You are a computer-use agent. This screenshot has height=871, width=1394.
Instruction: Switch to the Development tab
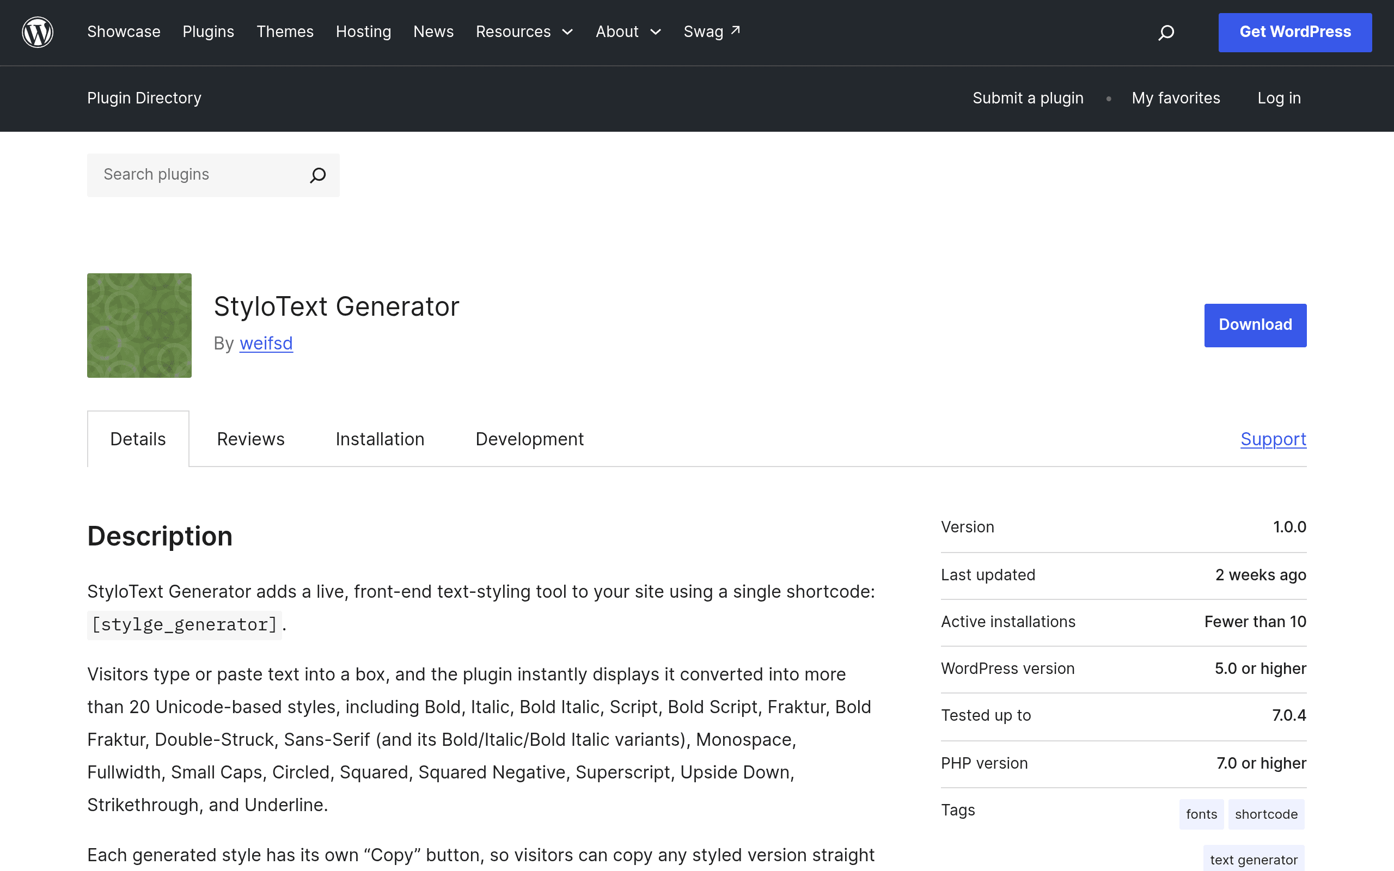[x=529, y=439]
